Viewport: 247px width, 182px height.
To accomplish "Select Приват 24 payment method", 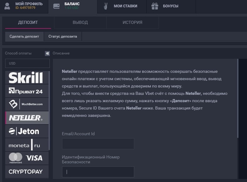I will click(x=27, y=91).
